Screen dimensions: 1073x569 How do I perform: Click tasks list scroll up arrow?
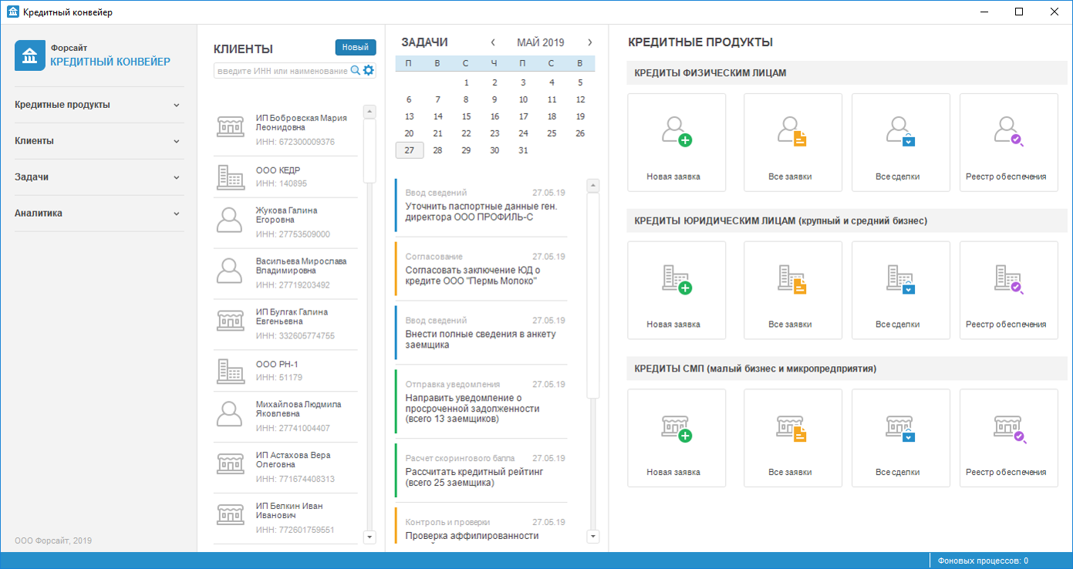click(593, 185)
